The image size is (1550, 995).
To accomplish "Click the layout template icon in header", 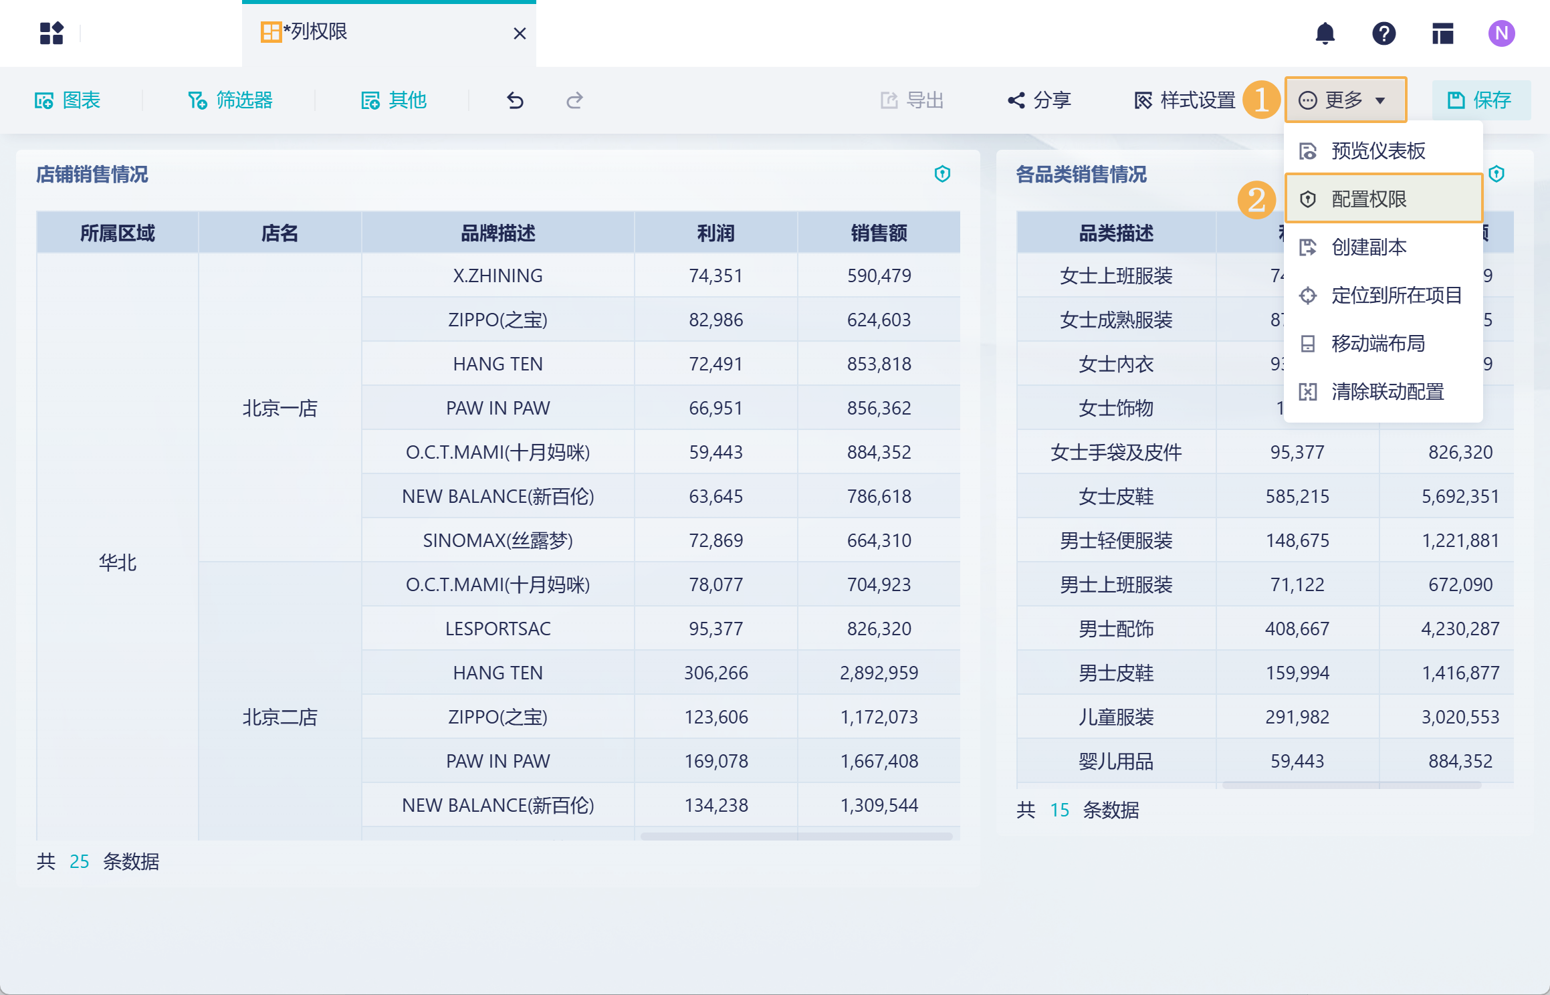I will pos(1442,33).
